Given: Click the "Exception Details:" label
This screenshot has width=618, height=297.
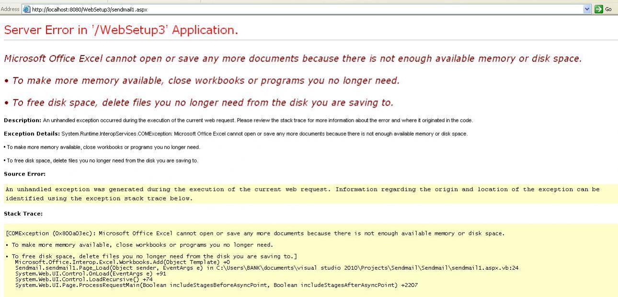Looking at the screenshot, I should pyautogui.click(x=32, y=133).
